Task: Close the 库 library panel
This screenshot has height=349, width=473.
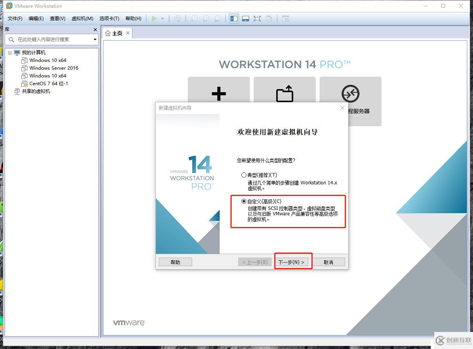Action: pyautogui.click(x=95, y=30)
